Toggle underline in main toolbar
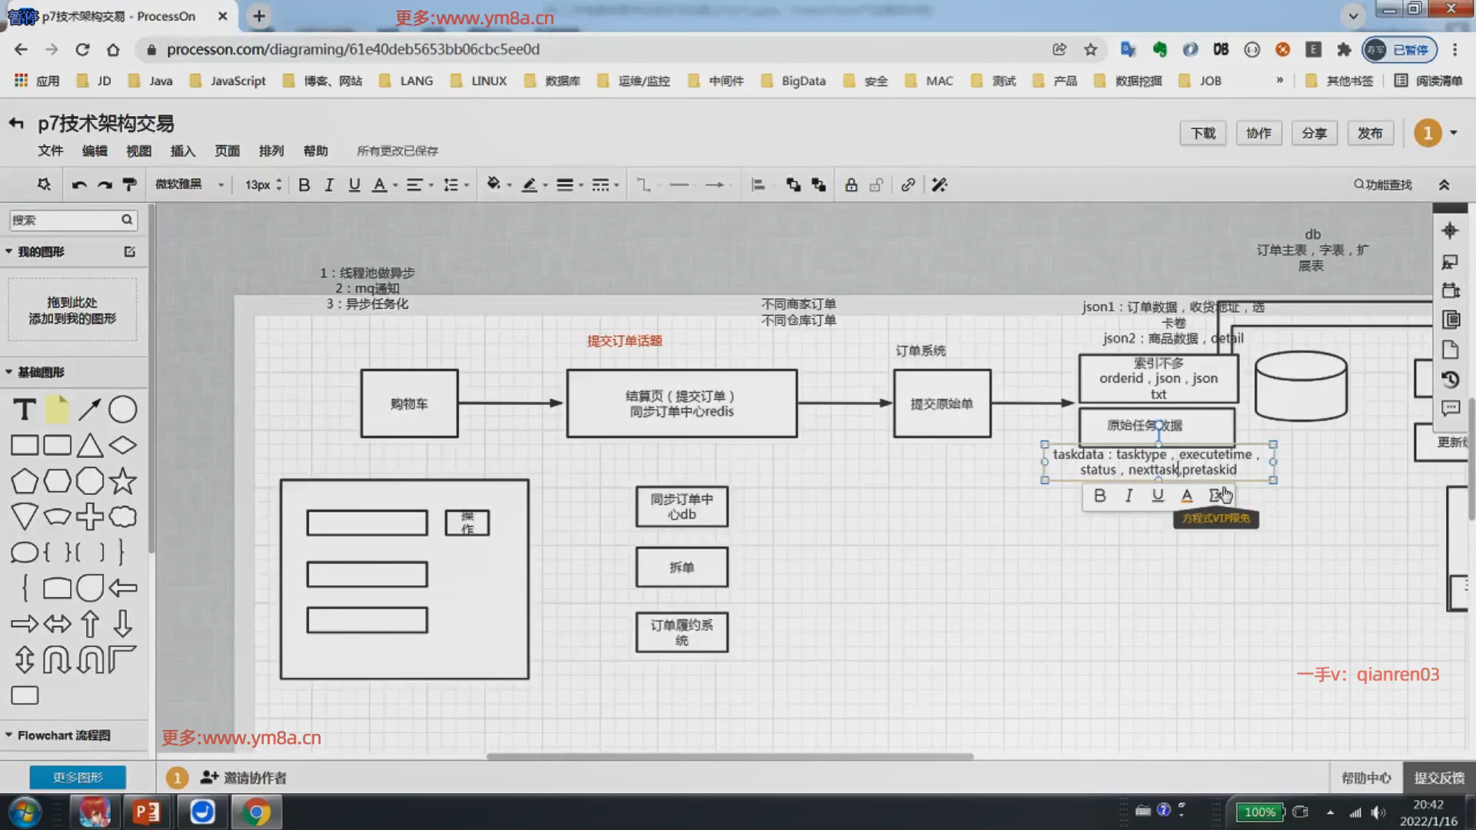This screenshot has width=1476, height=830. (x=354, y=184)
